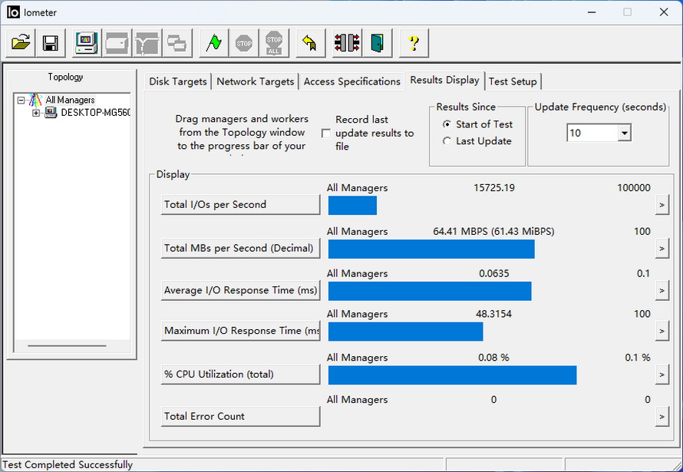Open About Iometer via question mark icon
This screenshot has width=683, height=472.
(x=413, y=43)
